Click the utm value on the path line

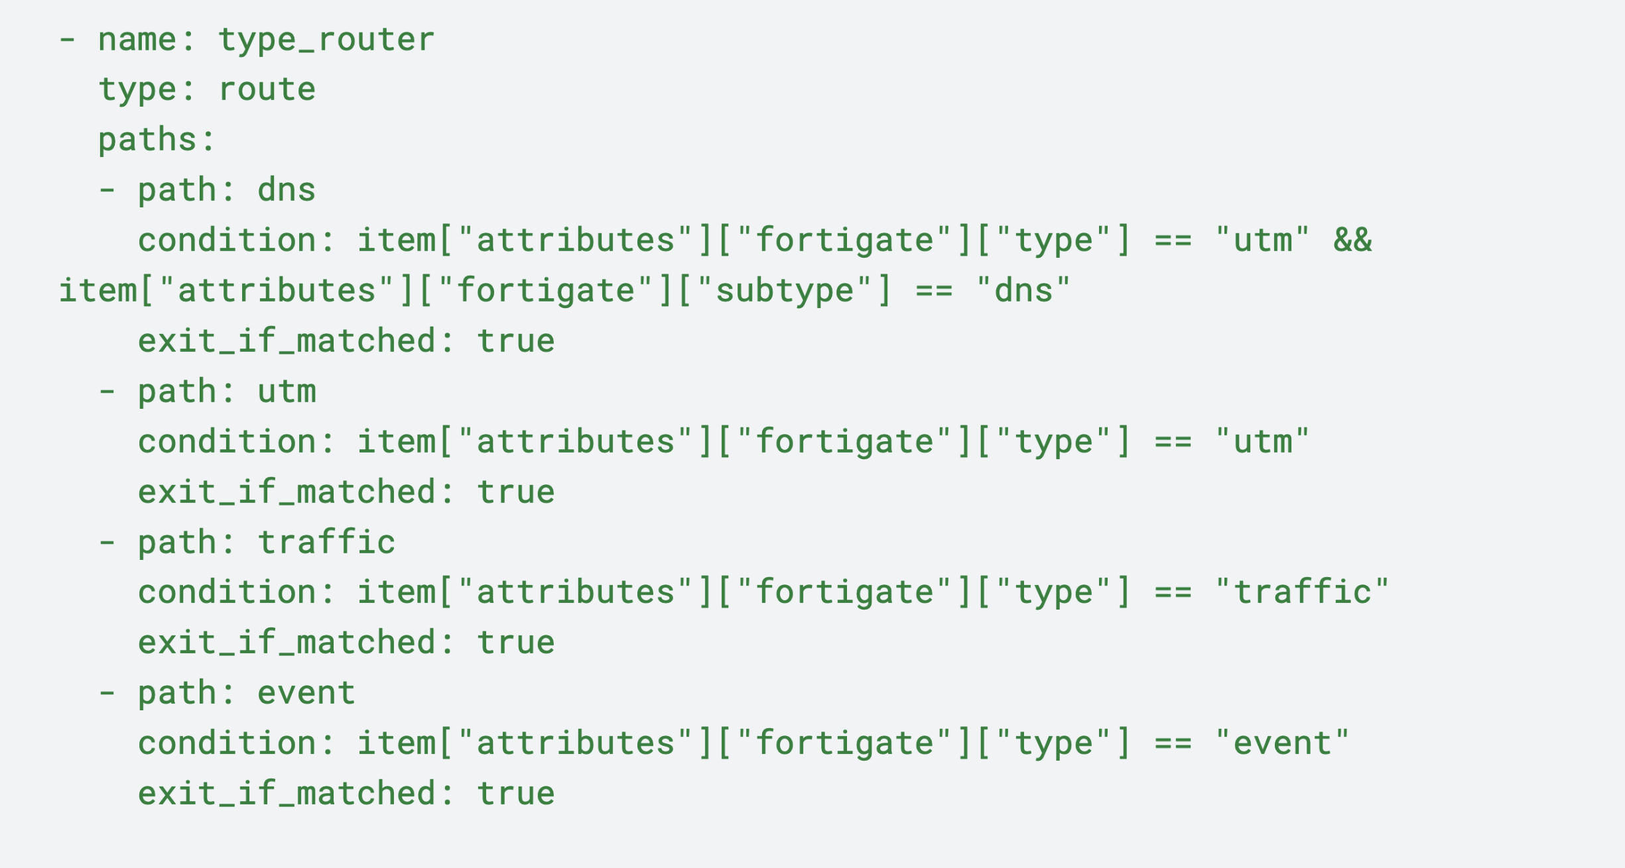click(287, 392)
